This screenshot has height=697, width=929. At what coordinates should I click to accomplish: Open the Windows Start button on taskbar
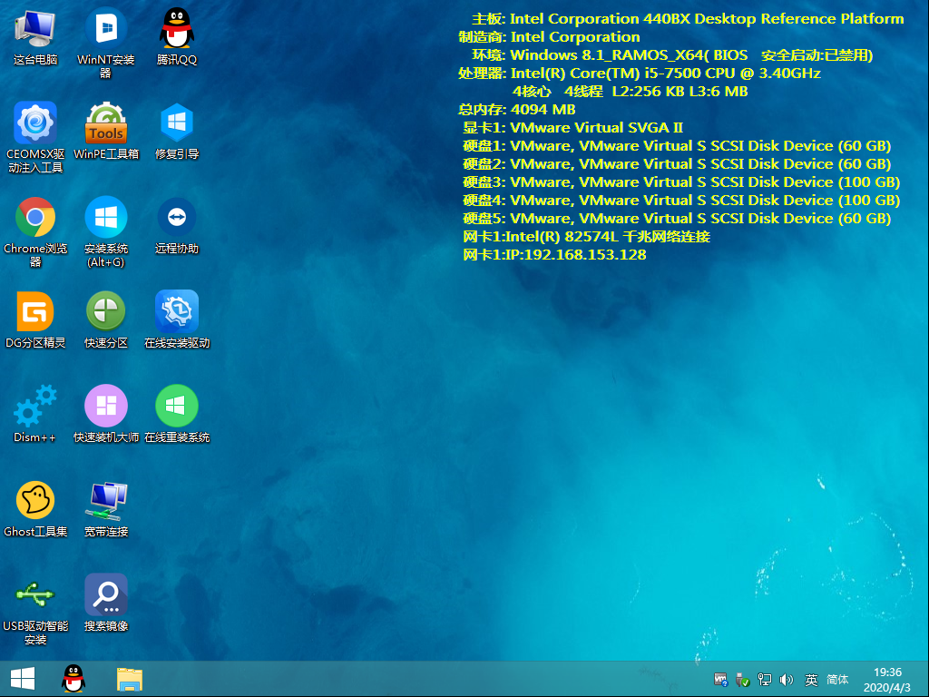click(23, 679)
